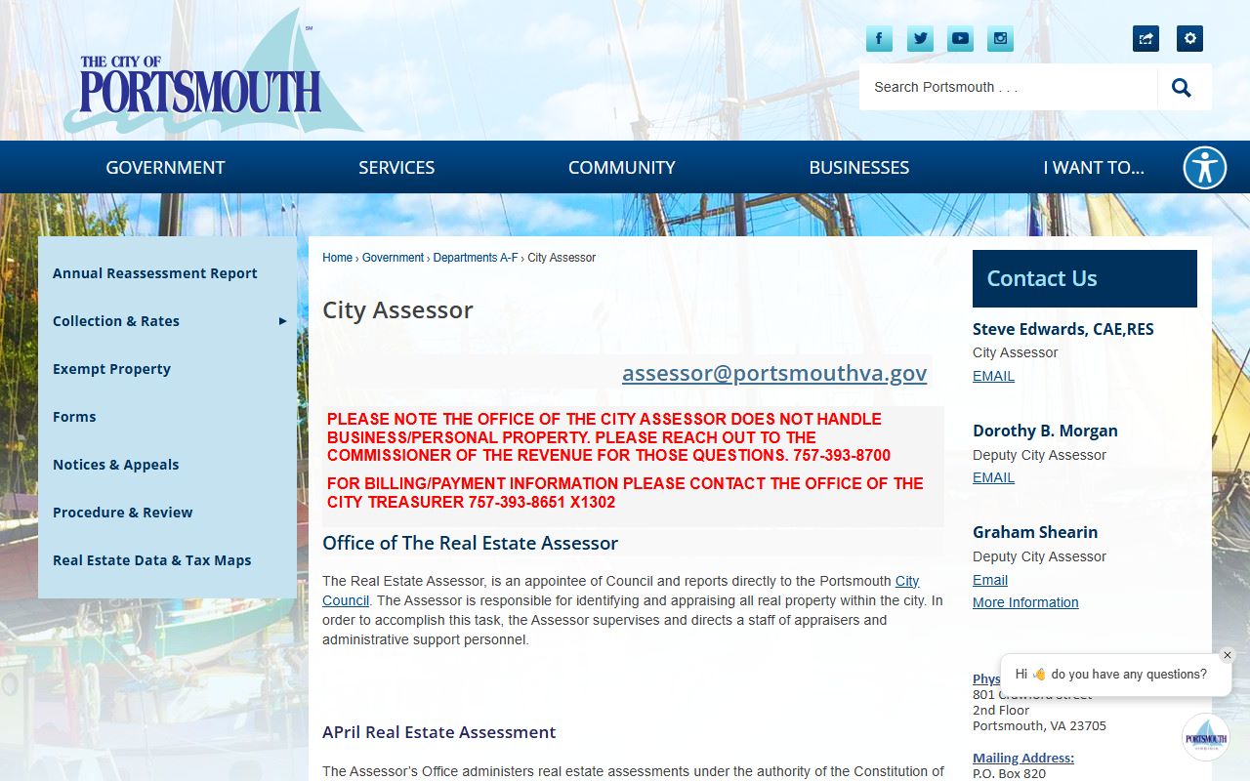Click 'Portsmouth, VA 23705' address text

tap(1039, 725)
